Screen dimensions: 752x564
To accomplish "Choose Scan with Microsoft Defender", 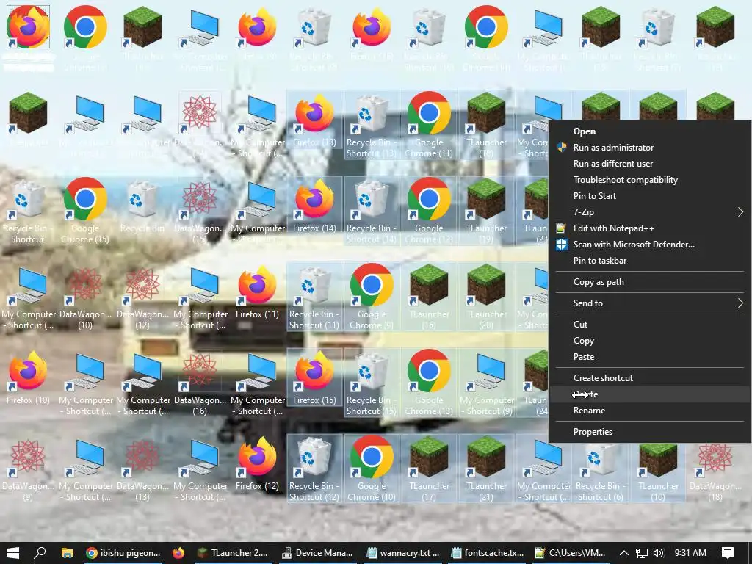I will (x=650, y=245).
